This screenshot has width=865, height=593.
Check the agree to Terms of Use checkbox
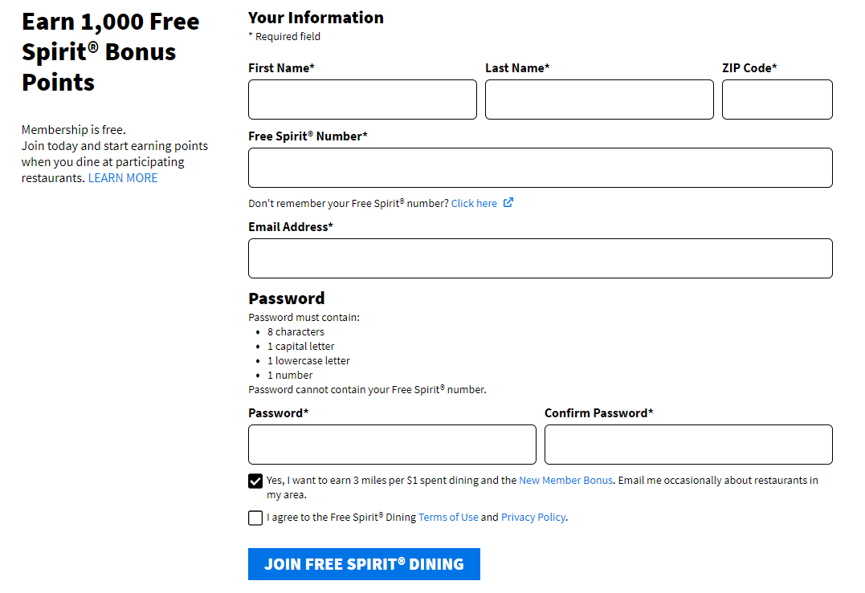pos(255,518)
